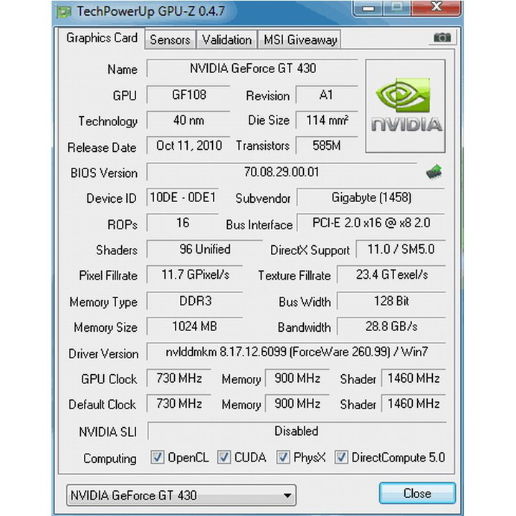Click the Memory Type field DDR3
The height and width of the screenshot is (516, 516).
195,301
